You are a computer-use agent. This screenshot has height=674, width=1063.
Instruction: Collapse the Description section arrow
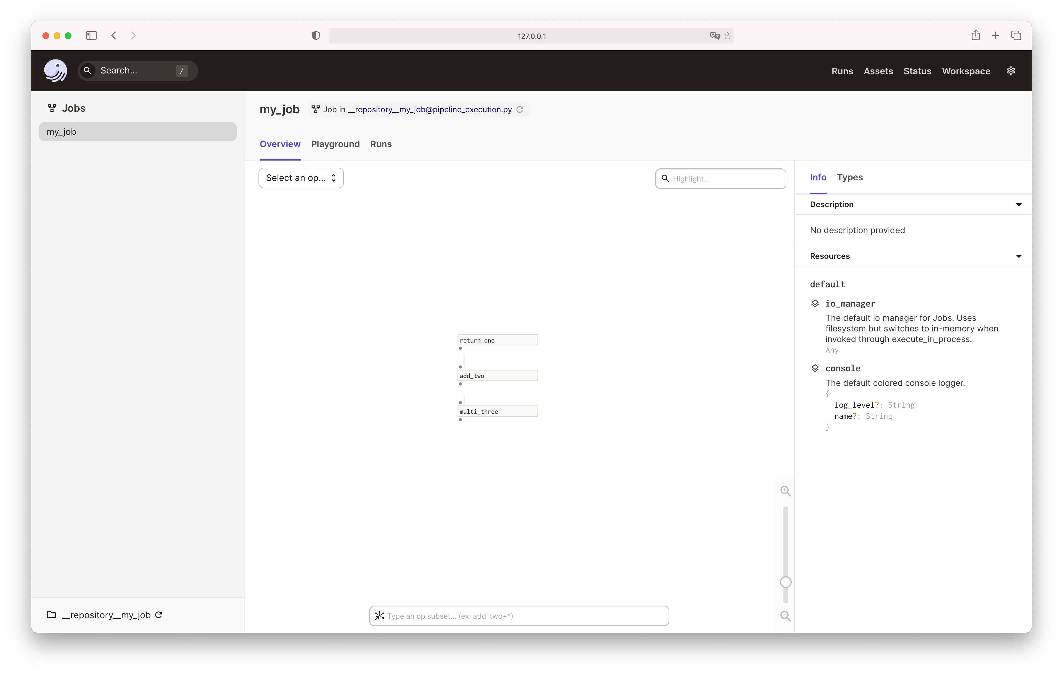pyautogui.click(x=1018, y=204)
